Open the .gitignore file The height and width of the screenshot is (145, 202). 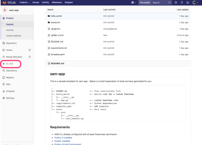pyautogui.click(x=56, y=29)
